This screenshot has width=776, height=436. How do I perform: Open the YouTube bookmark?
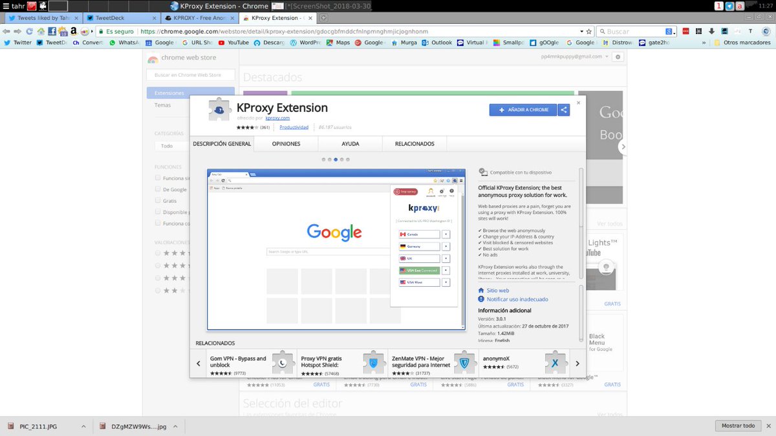click(233, 43)
